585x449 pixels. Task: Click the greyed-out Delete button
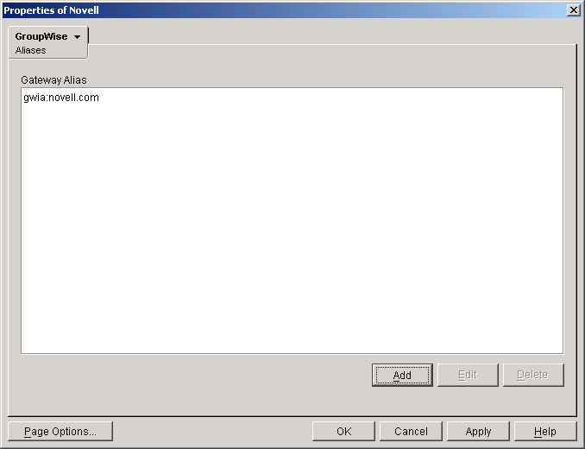pos(533,375)
